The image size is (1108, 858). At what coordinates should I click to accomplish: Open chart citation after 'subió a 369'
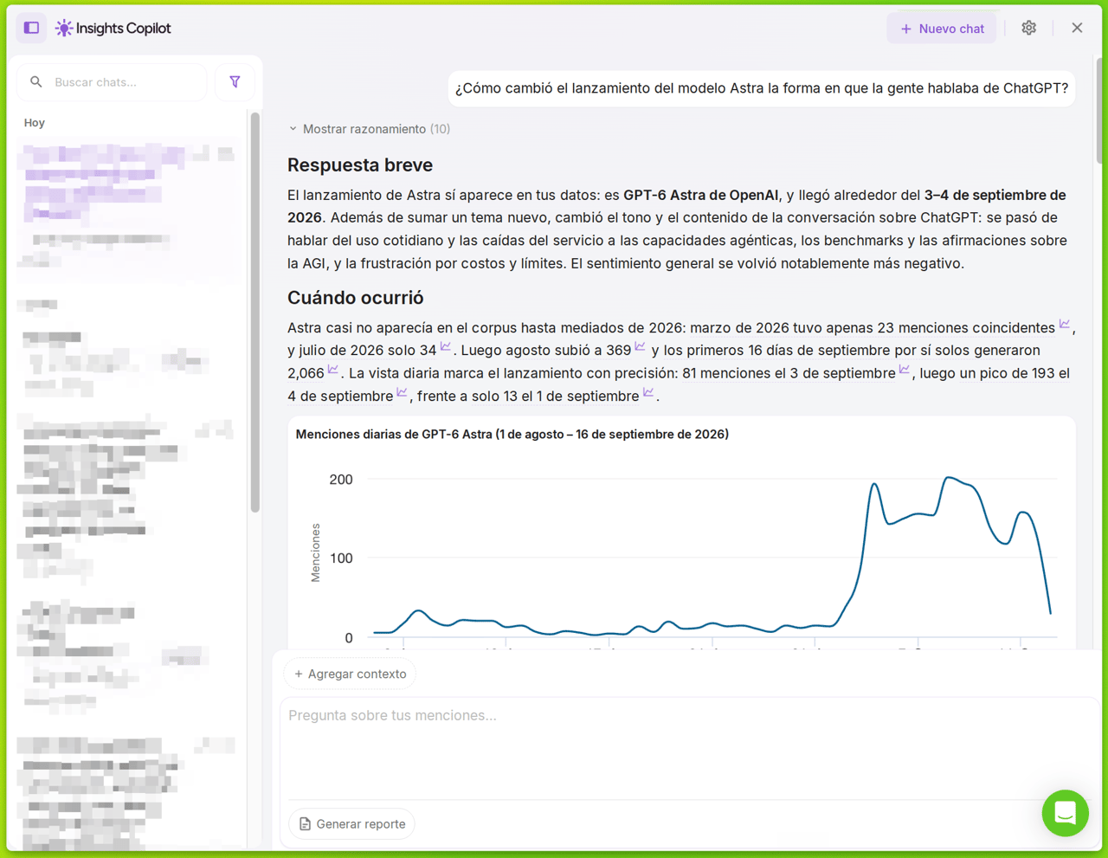(x=640, y=347)
